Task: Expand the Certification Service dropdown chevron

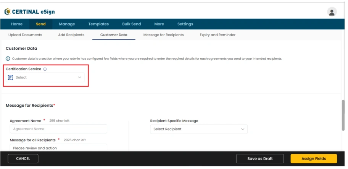Action: [79, 77]
